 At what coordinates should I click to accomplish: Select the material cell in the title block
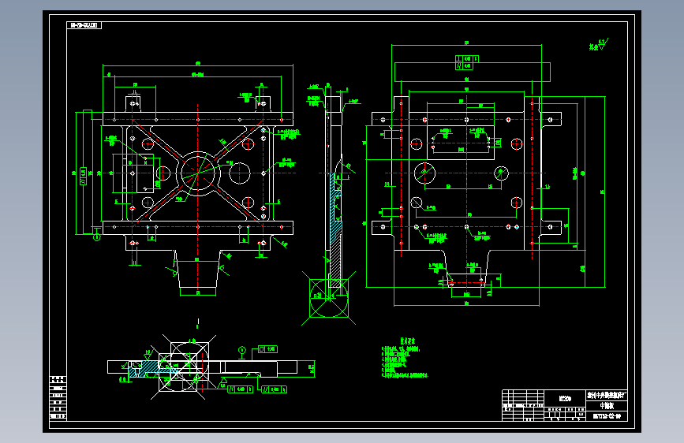coord(565,399)
